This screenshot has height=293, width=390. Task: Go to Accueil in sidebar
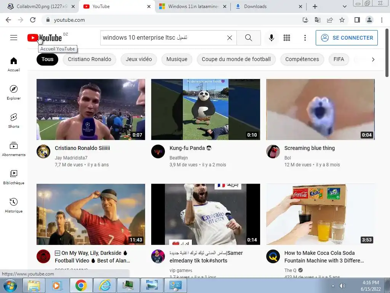pyautogui.click(x=14, y=64)
